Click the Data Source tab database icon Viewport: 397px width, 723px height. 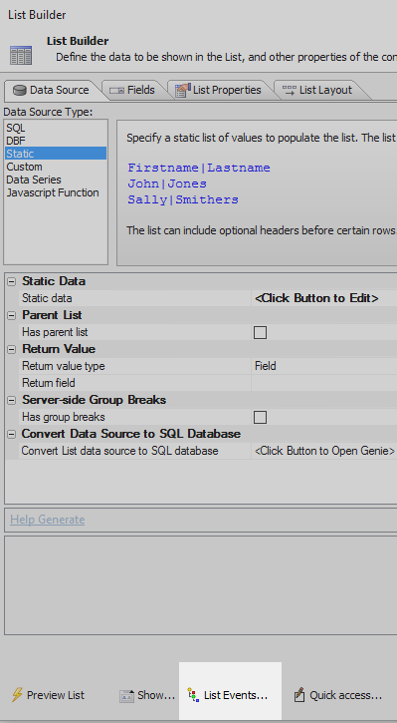click(20, 90)
